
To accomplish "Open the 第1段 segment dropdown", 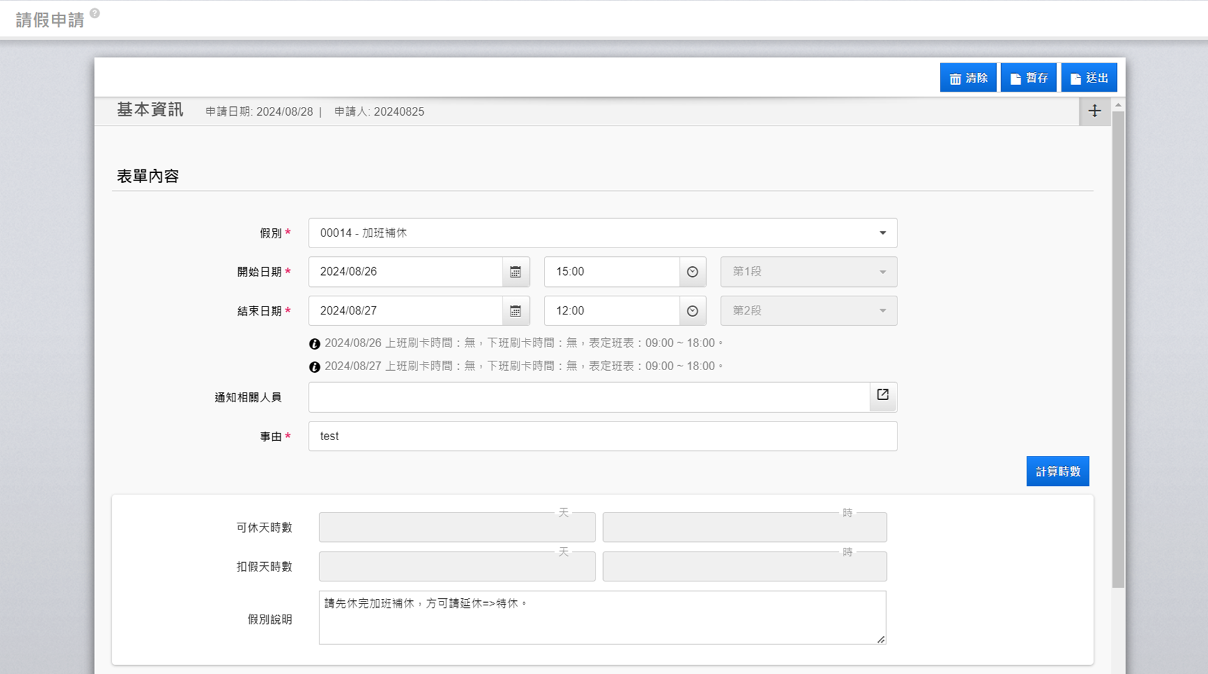I will pyautogui.click(x=808, y=272).
